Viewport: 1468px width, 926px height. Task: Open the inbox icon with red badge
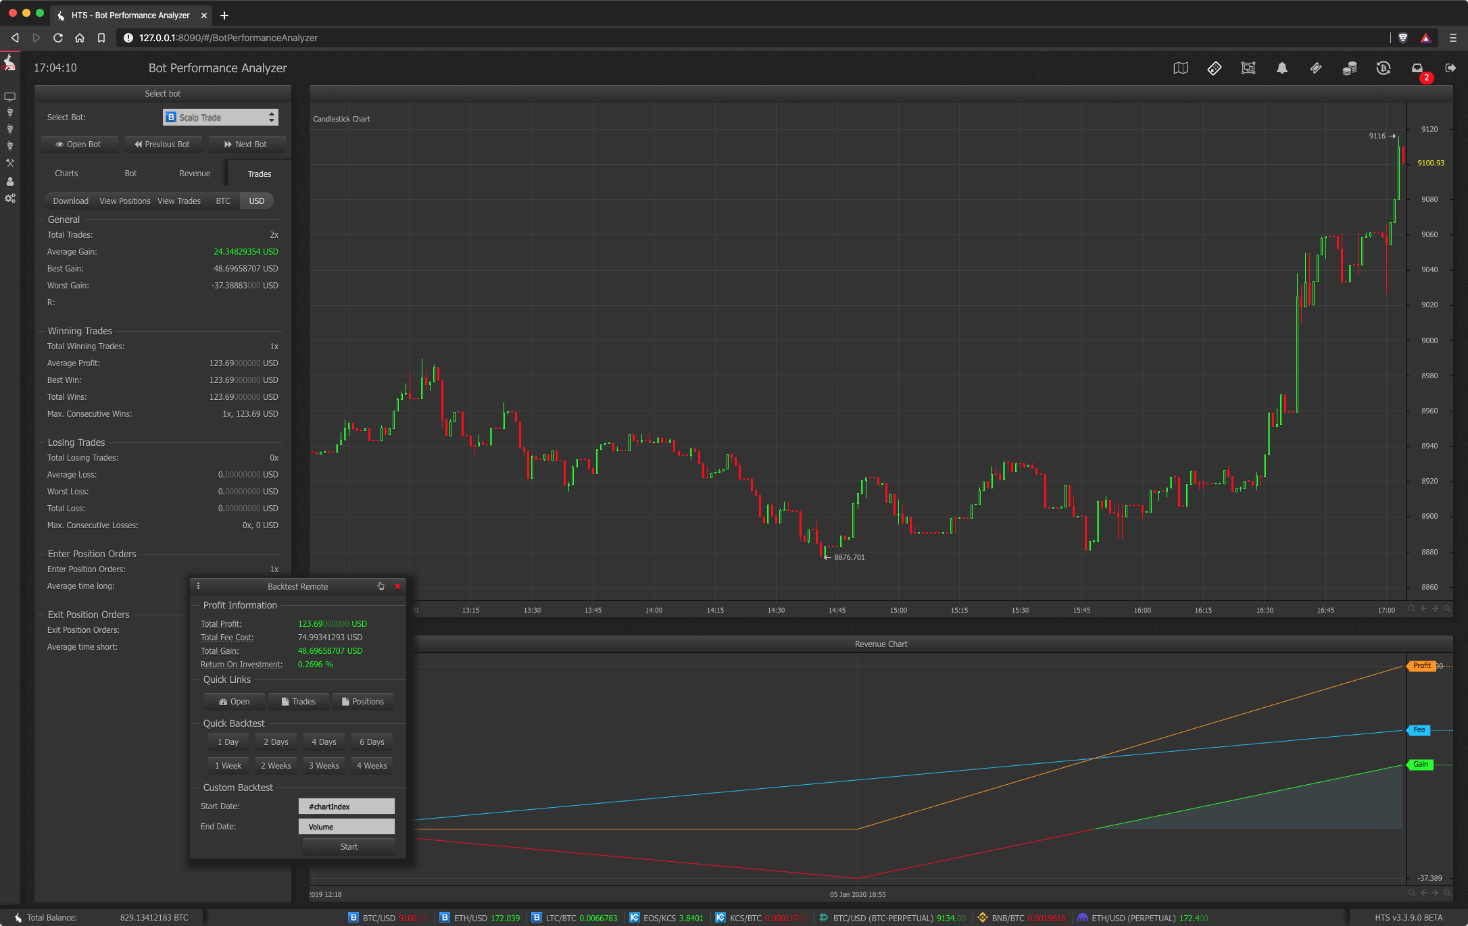1417,68
